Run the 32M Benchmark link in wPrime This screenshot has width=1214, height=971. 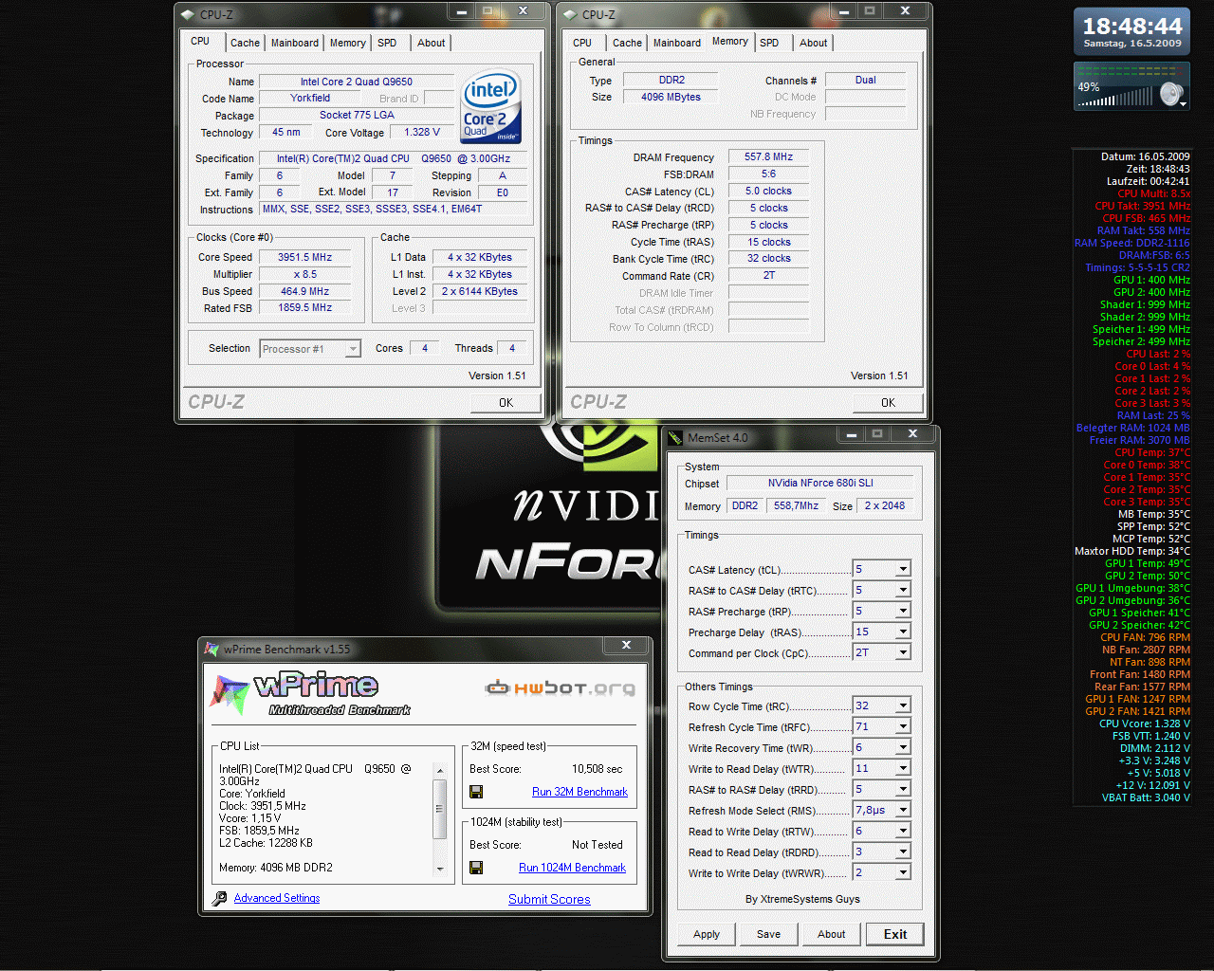pos(579,792)
